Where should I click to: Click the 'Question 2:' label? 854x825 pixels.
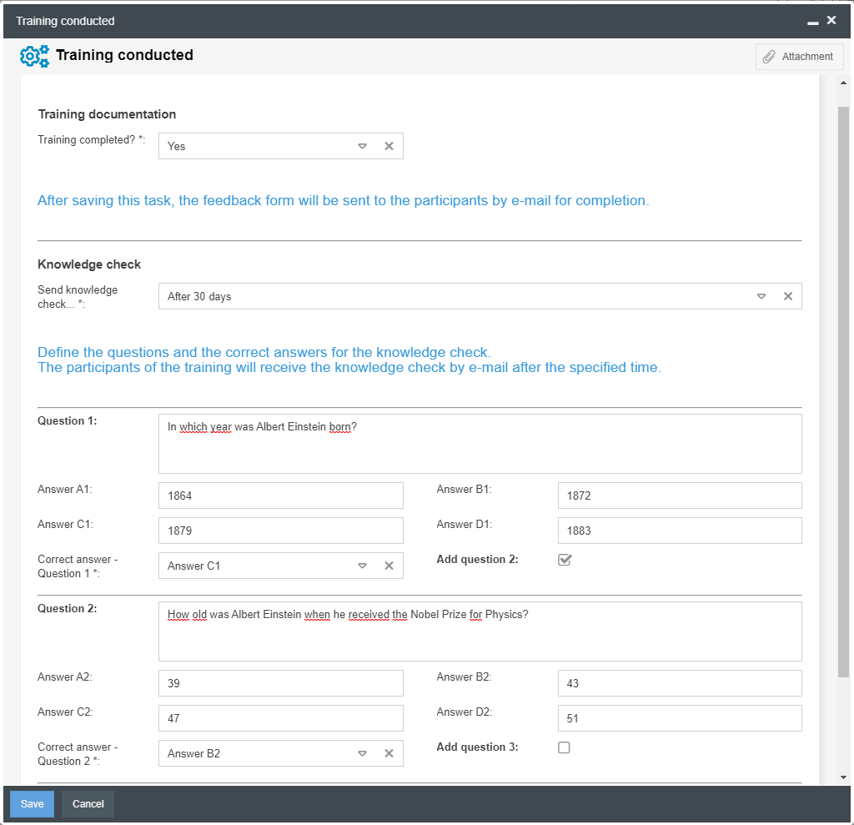tap(67, 608)
